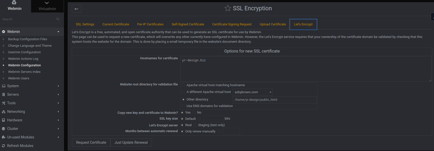The width and height of the screenshot is (434, 151).
Task: Choose No for copying key to Webmin
Action: (x=194, y=113)
